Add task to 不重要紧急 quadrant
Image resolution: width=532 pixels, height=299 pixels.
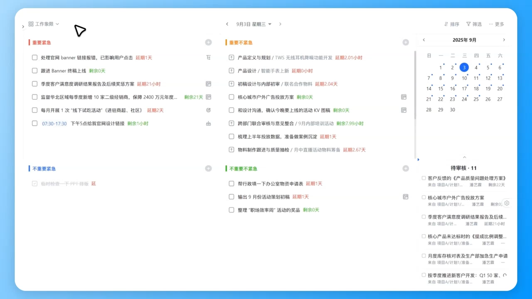(208, 169)
